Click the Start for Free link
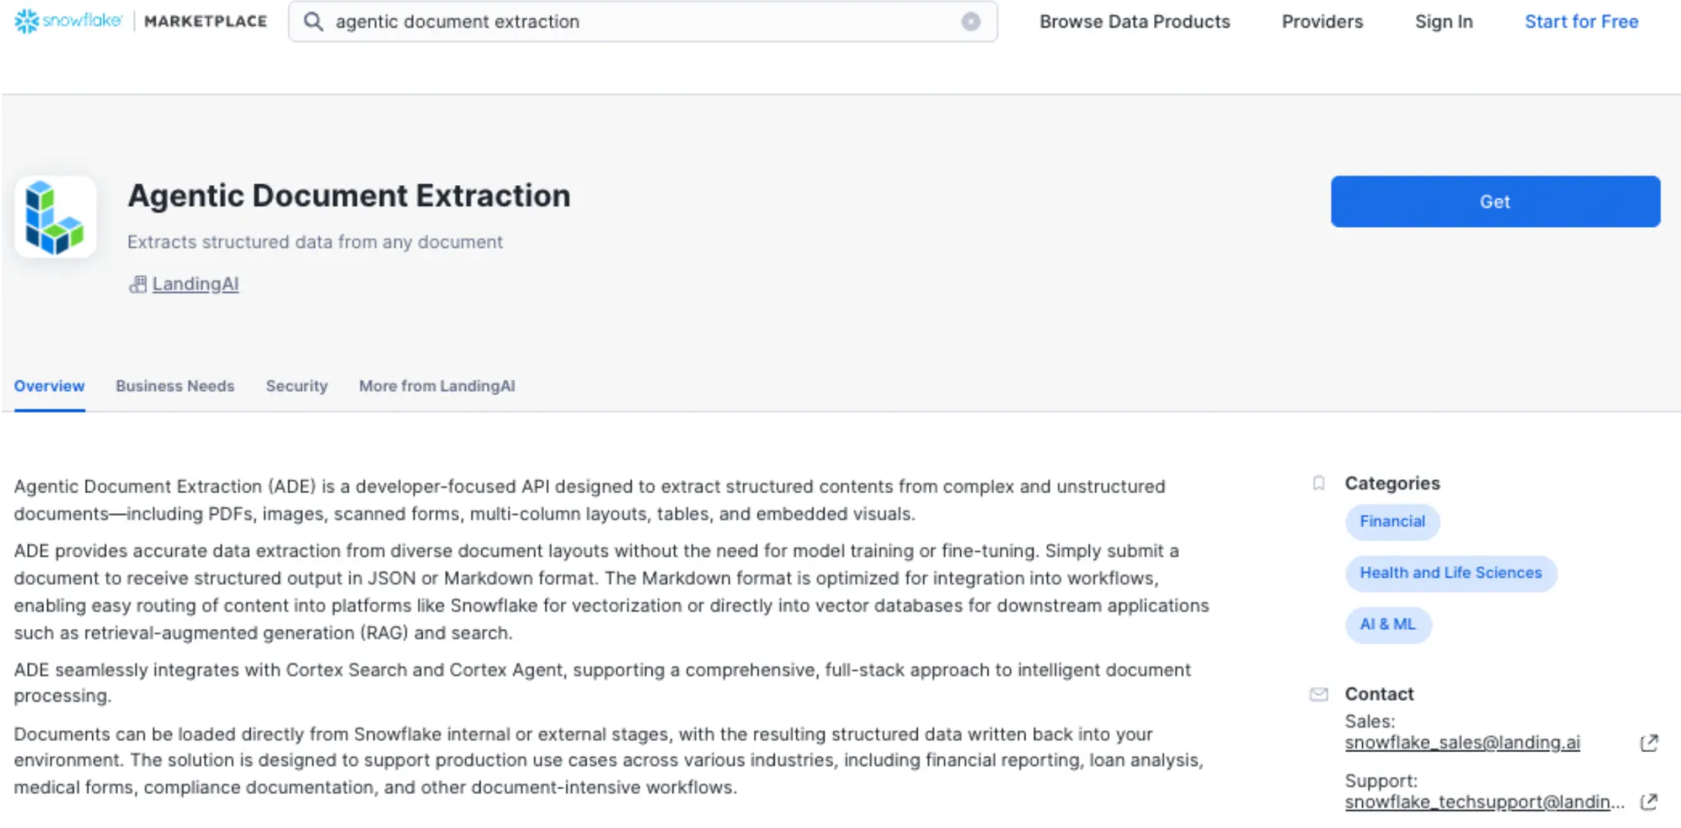1681x828 pixels. click(x=1581, y=22)
